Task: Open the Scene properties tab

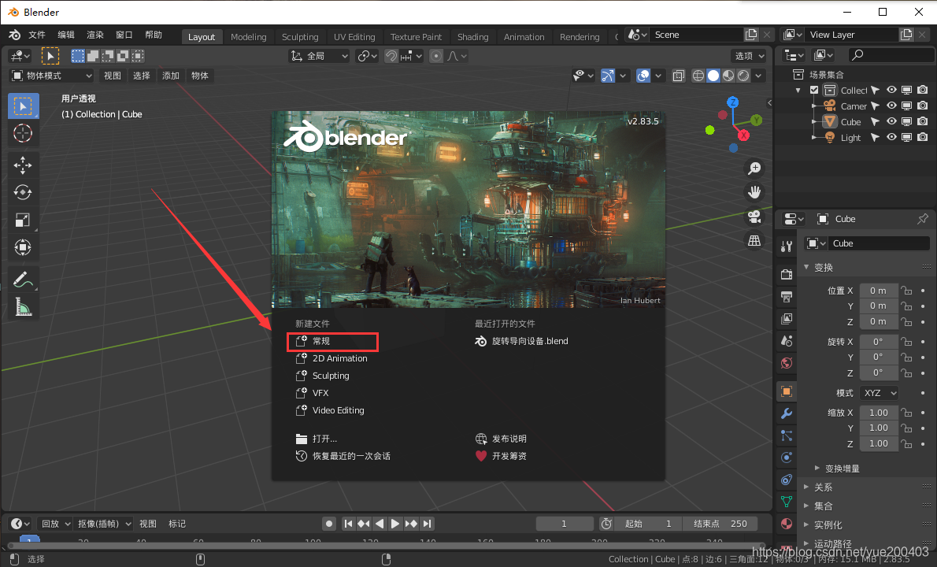Action: [x=787, y=340]
